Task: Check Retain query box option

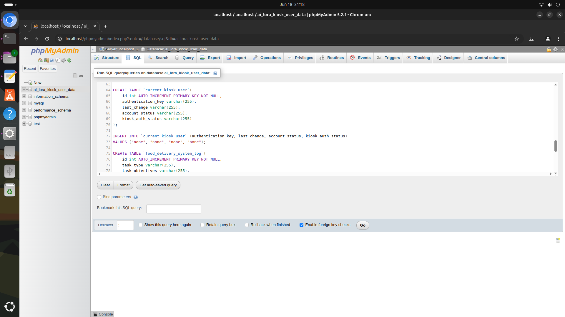Action: pyautogui.click(x=202, y=225)
